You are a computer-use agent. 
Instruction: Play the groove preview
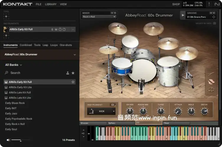pyautogui.click(x=183, y=15)
